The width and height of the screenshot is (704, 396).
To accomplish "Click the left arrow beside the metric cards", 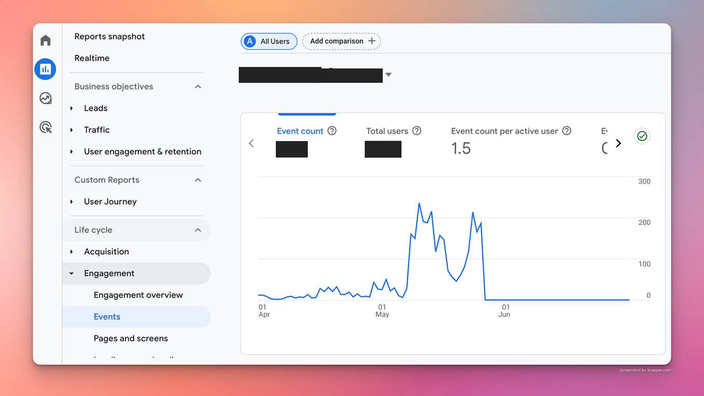I will click(x=251, y=143).
